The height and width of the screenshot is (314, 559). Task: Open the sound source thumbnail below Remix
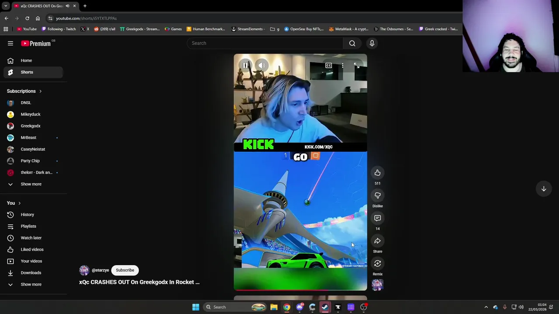pyautogui.click(x=377, y=285)
